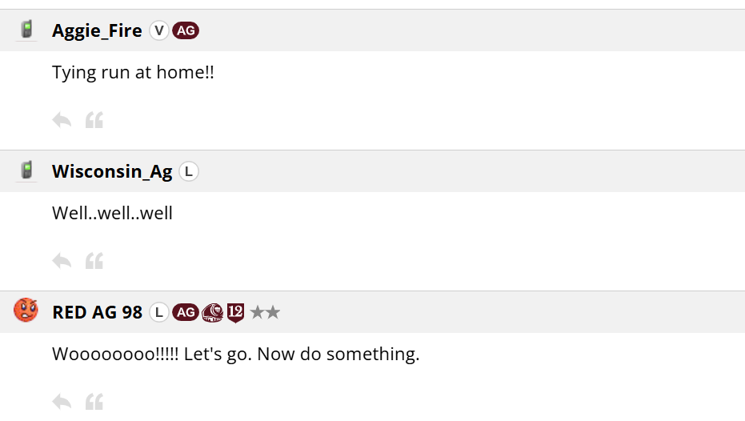
Task: Click the reply arrow under Wisconsin_Ag's post
Action: coord(62,261)
